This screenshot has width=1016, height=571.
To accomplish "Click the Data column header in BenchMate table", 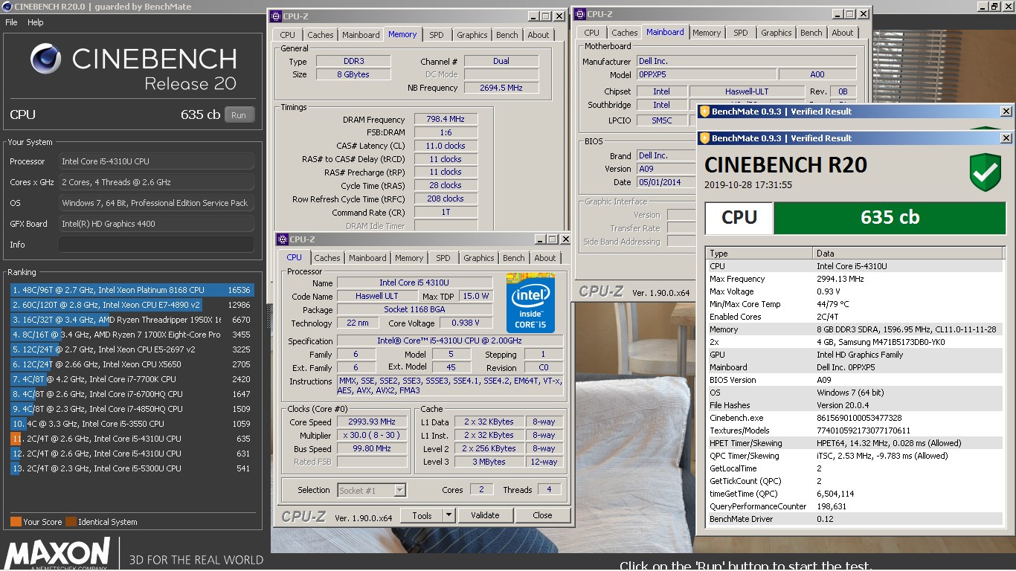I will click(x=908, y=253).
